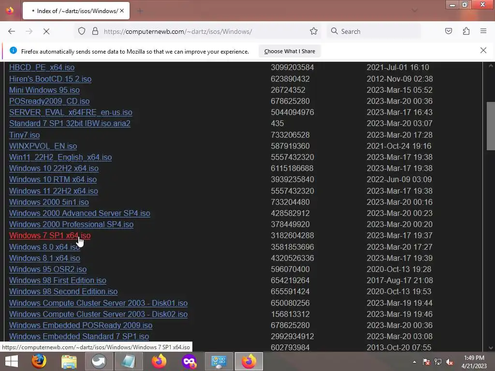Open the network status tray icon
This screenshot has width=495, height=371.
[x=438, y=362]
